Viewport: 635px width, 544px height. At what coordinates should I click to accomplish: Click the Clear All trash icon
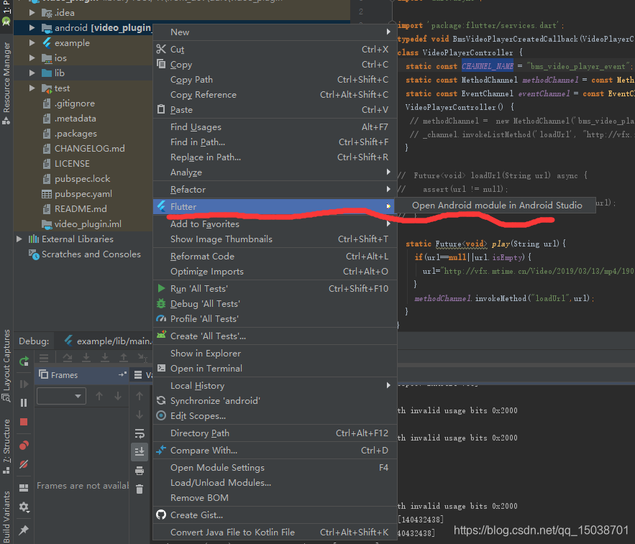click(140, 489)
